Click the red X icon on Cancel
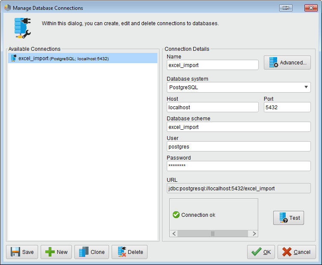The image size is (322, 265). point(287,252)
